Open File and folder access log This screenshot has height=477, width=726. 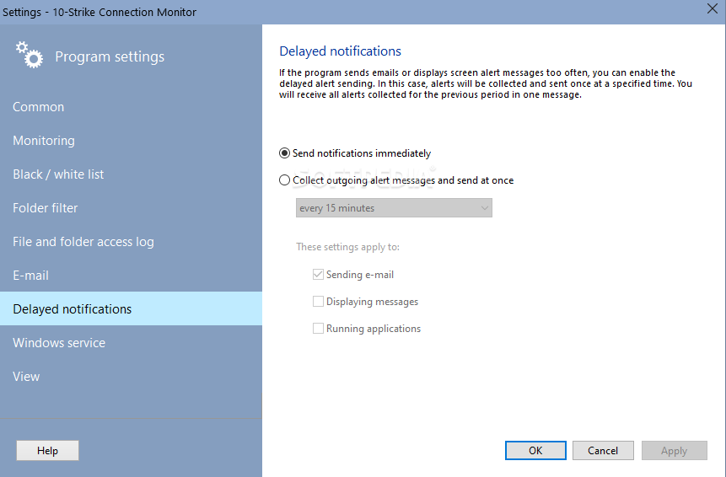(131, 242)
